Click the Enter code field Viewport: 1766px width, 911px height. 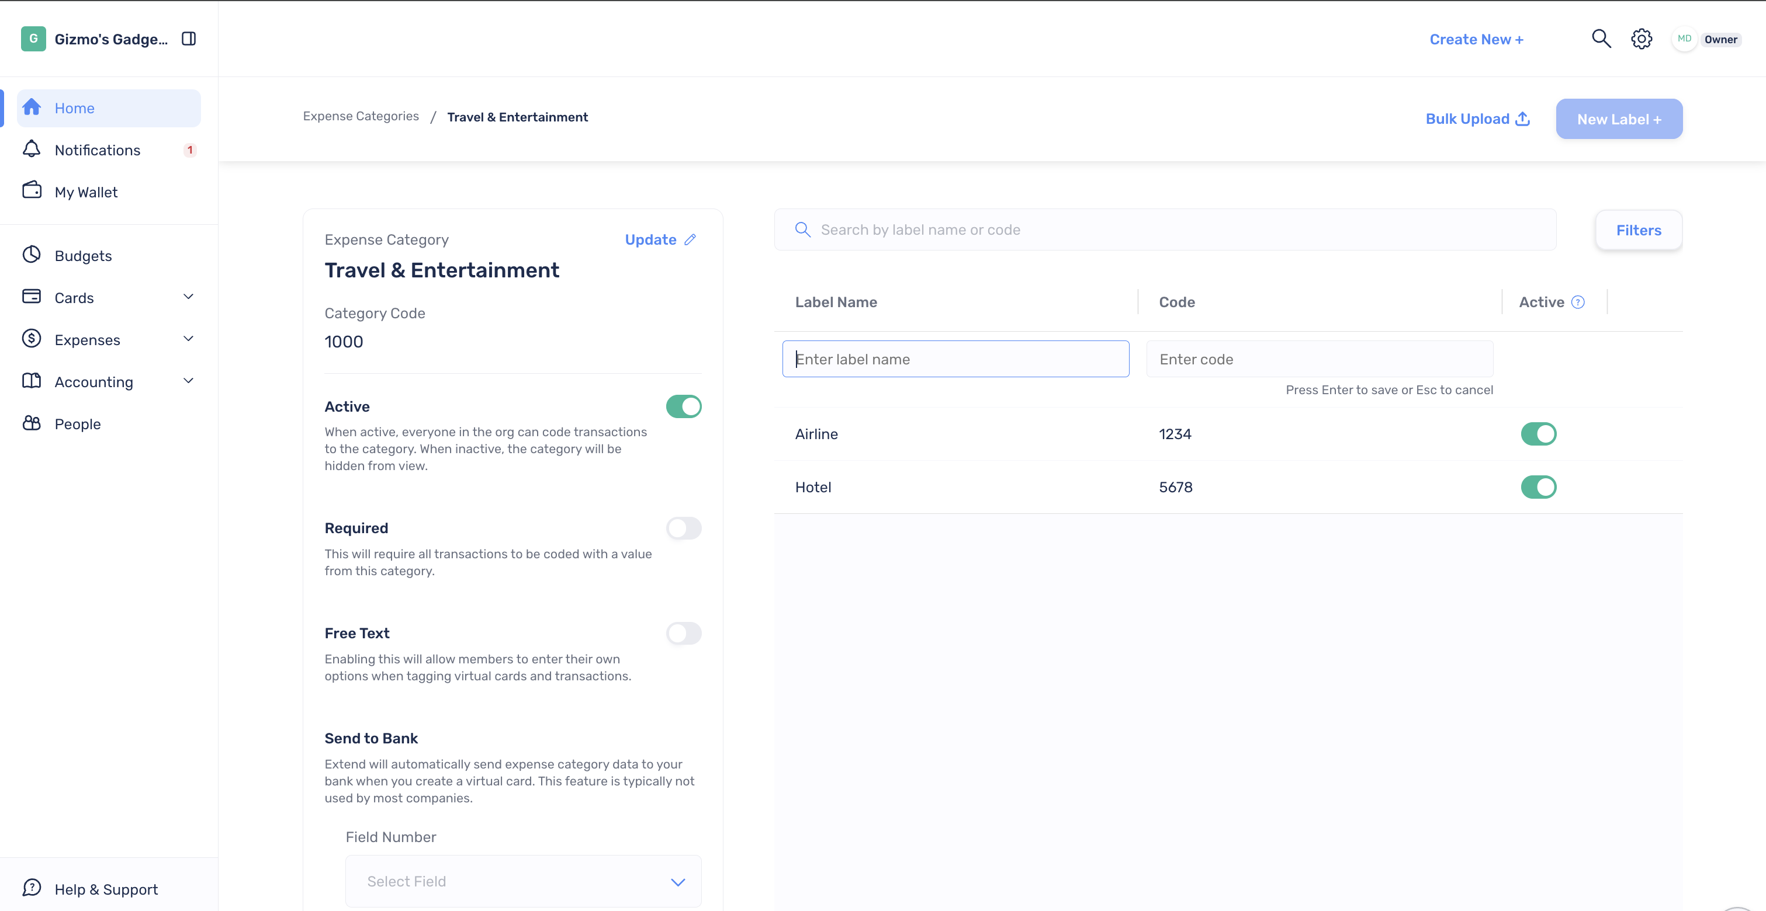coord(1319,359)
